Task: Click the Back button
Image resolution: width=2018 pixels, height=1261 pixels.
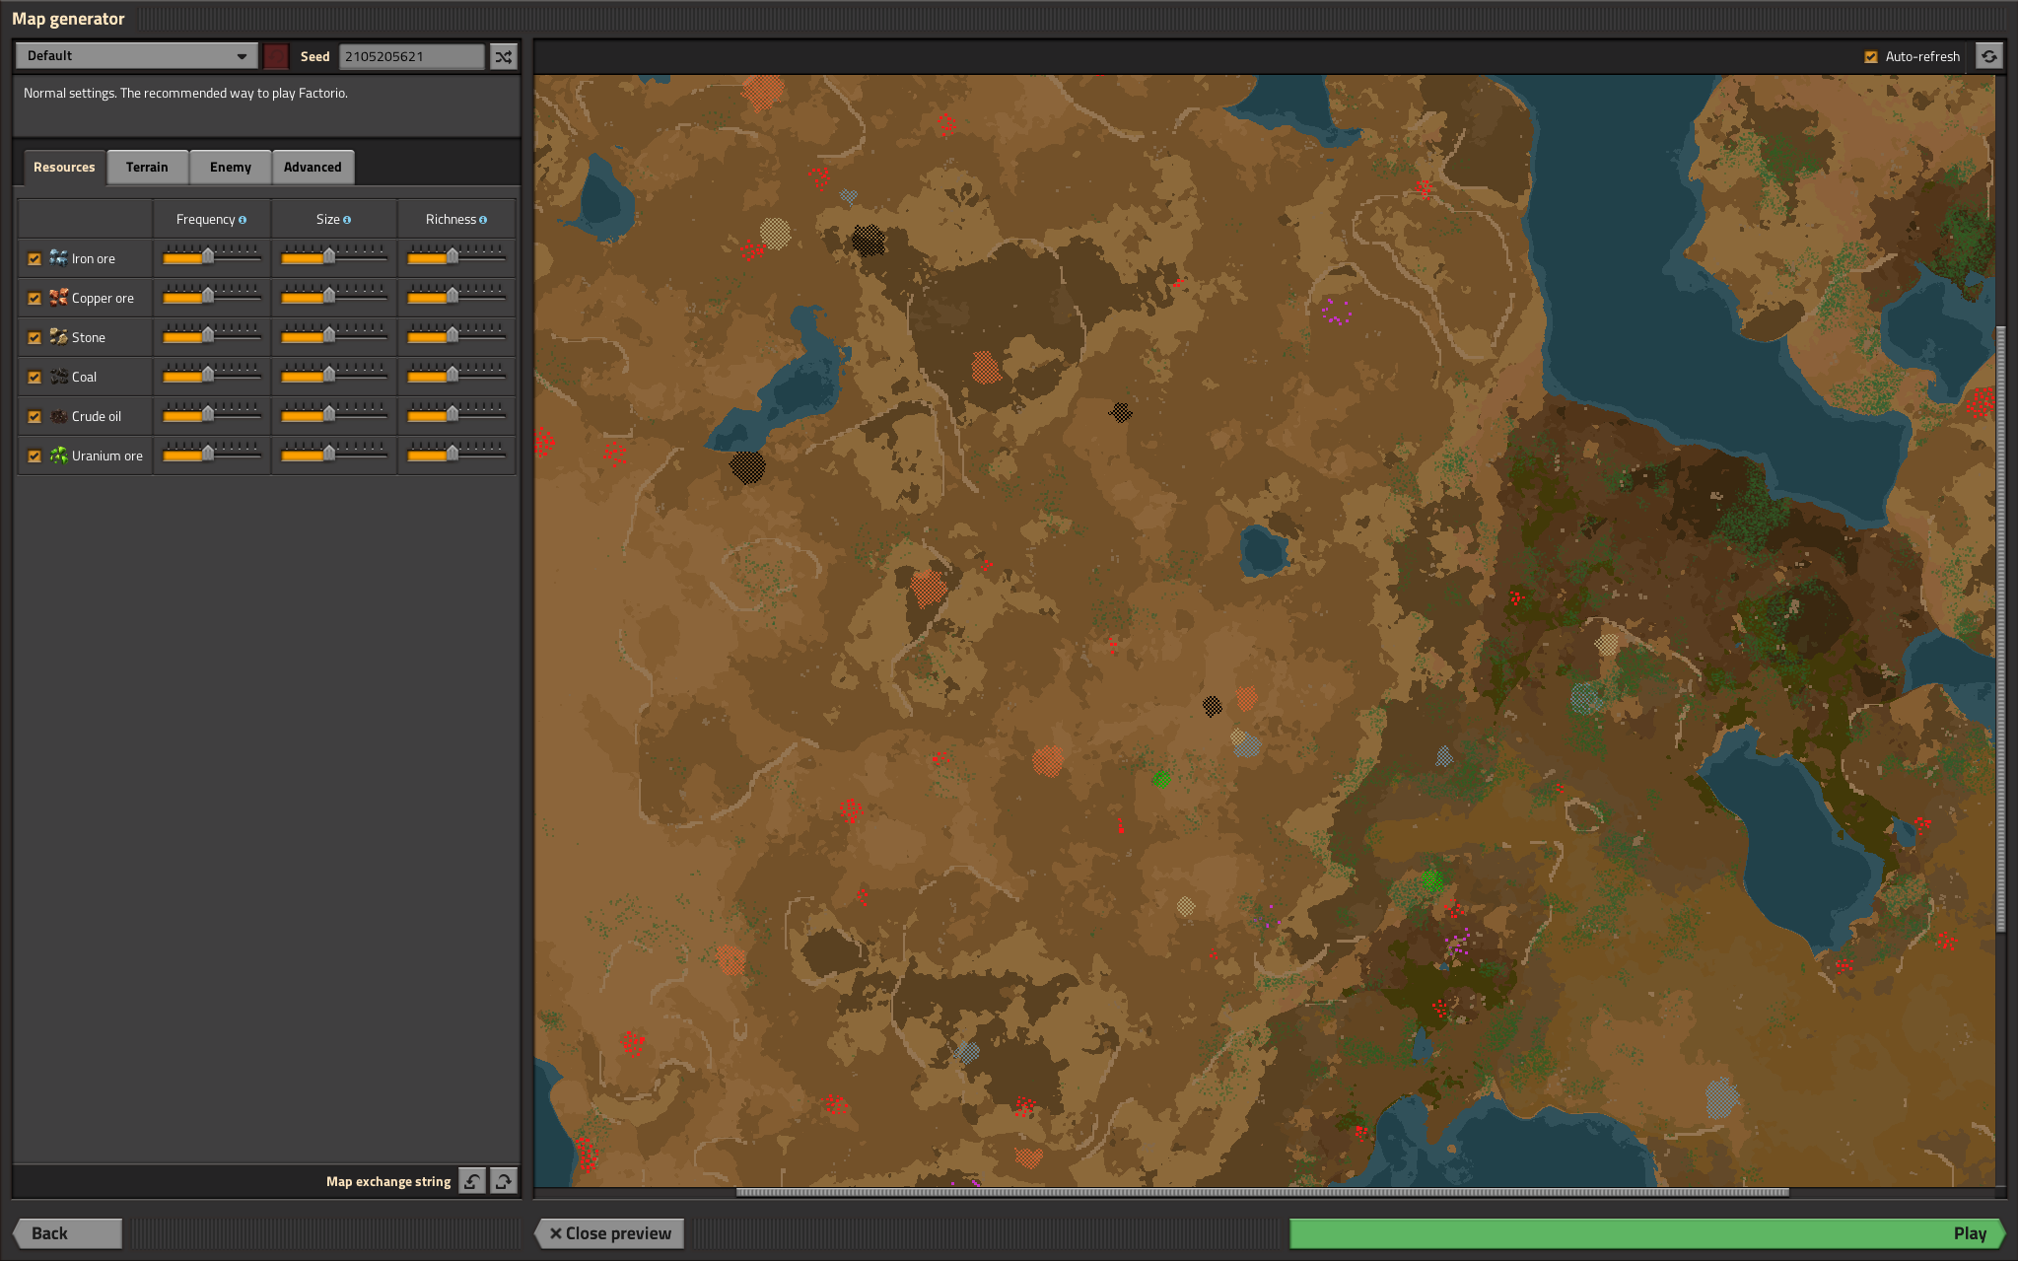Action: tap(67, 1233)
